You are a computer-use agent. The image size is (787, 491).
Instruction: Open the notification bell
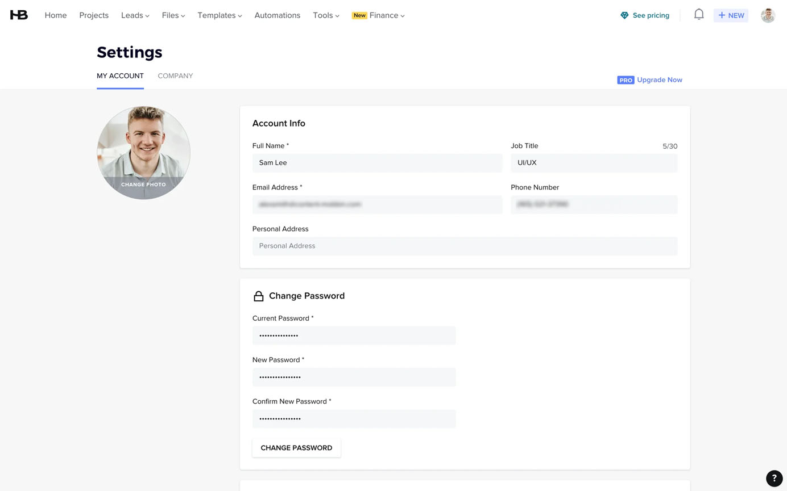(698, 14)
